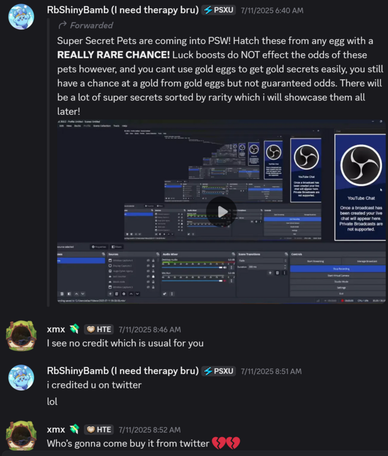
Task: Click the RbShinyBamb username above "i credited u on twitter"
Action: point(122,371)
